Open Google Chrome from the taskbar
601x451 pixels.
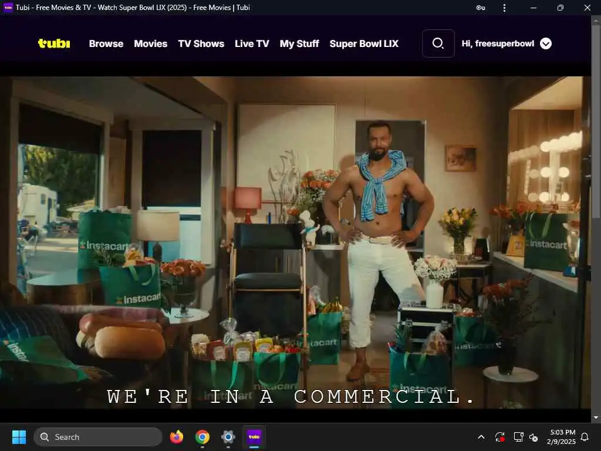click(x=202, y=437)
